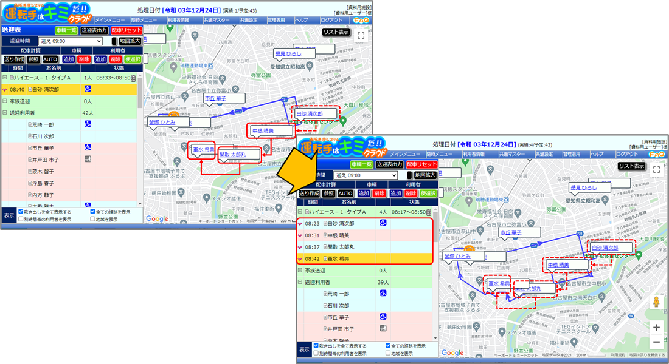
Task: Zoom out with the minus icon on lower-right map
Action: [656, 342]
